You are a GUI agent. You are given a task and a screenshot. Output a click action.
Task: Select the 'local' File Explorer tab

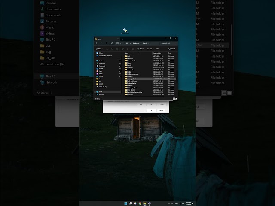pos(106,39)
